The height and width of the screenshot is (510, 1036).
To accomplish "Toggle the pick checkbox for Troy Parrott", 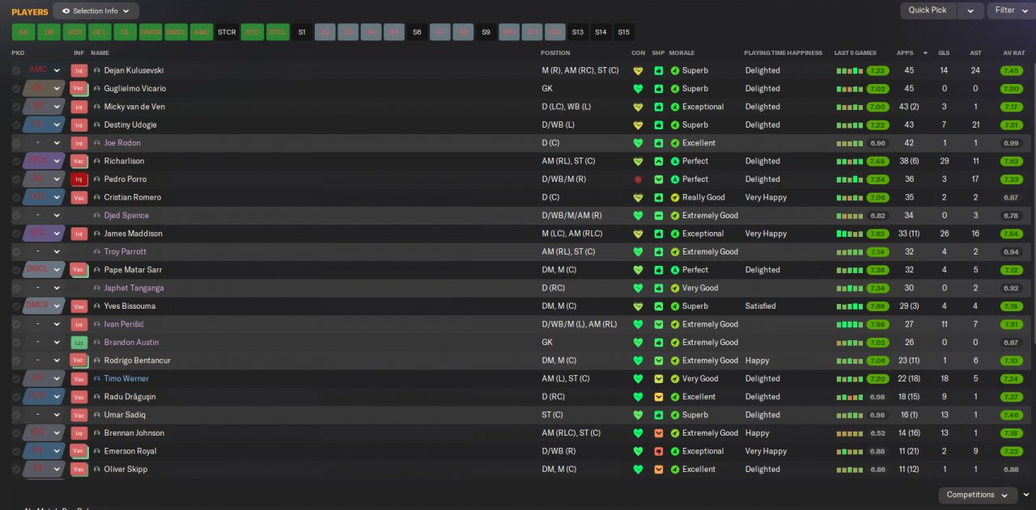I will tap(16, 252).
